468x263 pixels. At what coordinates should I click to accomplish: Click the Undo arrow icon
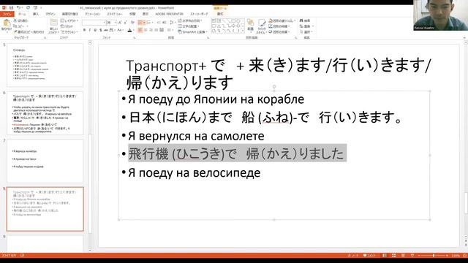coord(18,8)
